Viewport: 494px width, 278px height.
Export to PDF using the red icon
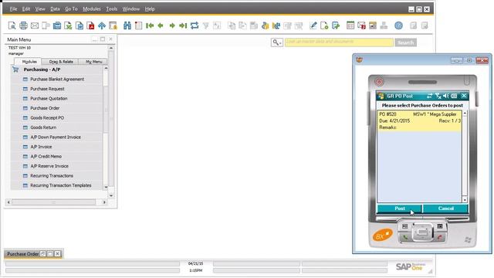point(91,25)
